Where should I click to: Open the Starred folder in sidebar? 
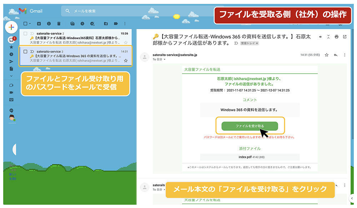(11, 47)
